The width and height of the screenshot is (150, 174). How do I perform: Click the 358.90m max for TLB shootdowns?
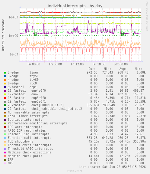pos(139,142)
